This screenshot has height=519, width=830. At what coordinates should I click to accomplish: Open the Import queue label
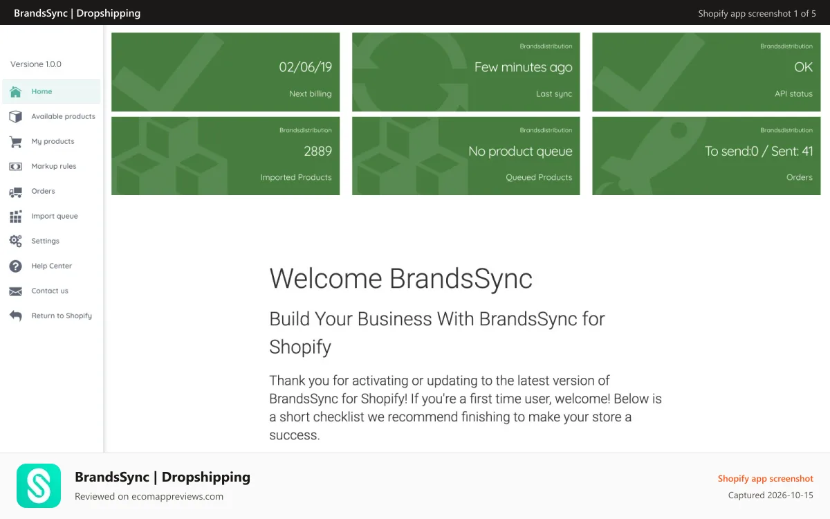click(55, 216)
